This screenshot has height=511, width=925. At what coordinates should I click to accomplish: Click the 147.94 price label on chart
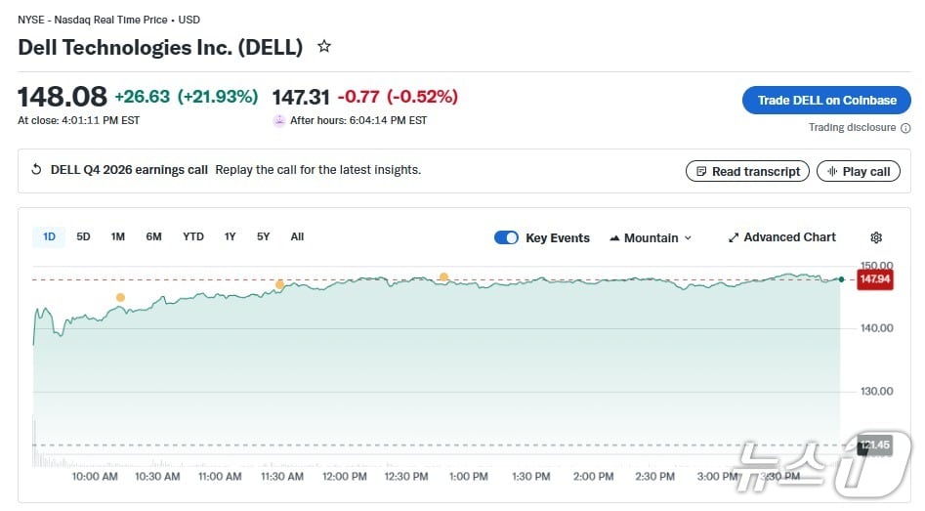point(875,279)
